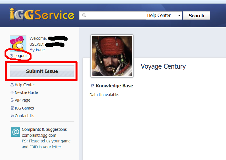Open the Help Center category dropdown
226x160 pixels.
(164, 15)
